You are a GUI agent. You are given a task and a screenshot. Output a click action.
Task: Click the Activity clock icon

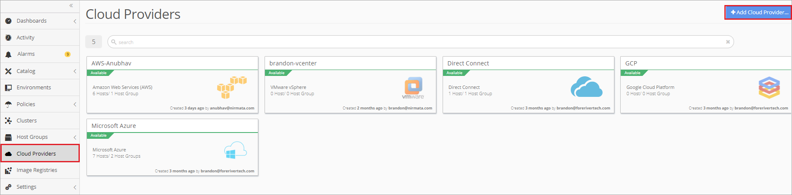click(8, 38)
